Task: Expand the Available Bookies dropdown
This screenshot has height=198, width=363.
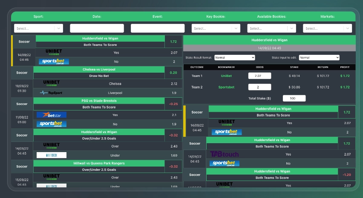Action: pyautogui.click(x=271, y=28)
